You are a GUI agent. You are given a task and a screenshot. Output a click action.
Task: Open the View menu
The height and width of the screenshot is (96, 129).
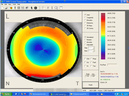(x=10, y=4)
